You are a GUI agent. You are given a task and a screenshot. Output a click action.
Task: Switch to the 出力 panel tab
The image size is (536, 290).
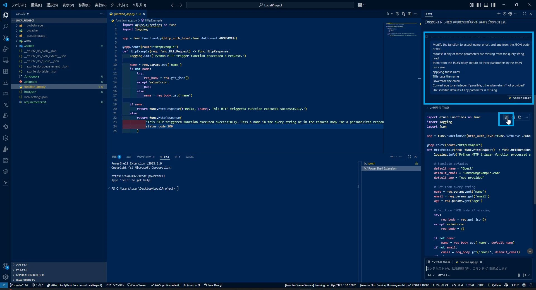click(x=129, y=157)
